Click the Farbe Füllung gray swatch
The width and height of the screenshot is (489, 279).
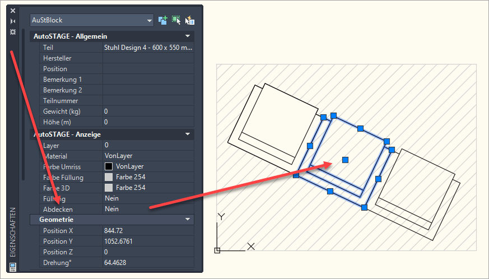pyautogui.click(x=109, y=177)
